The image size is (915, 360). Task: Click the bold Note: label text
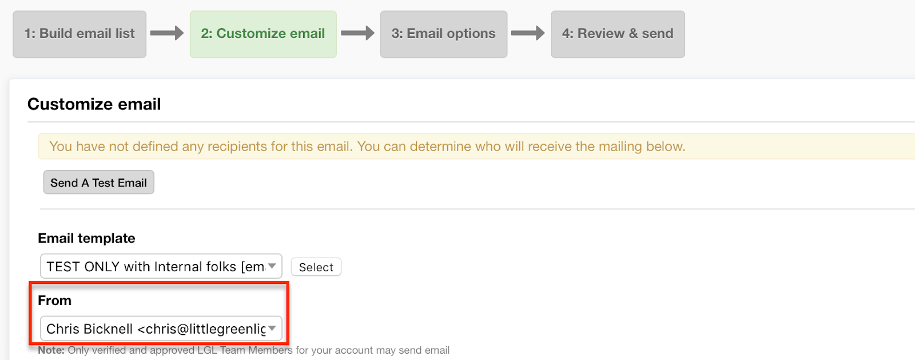pos(51,350)
